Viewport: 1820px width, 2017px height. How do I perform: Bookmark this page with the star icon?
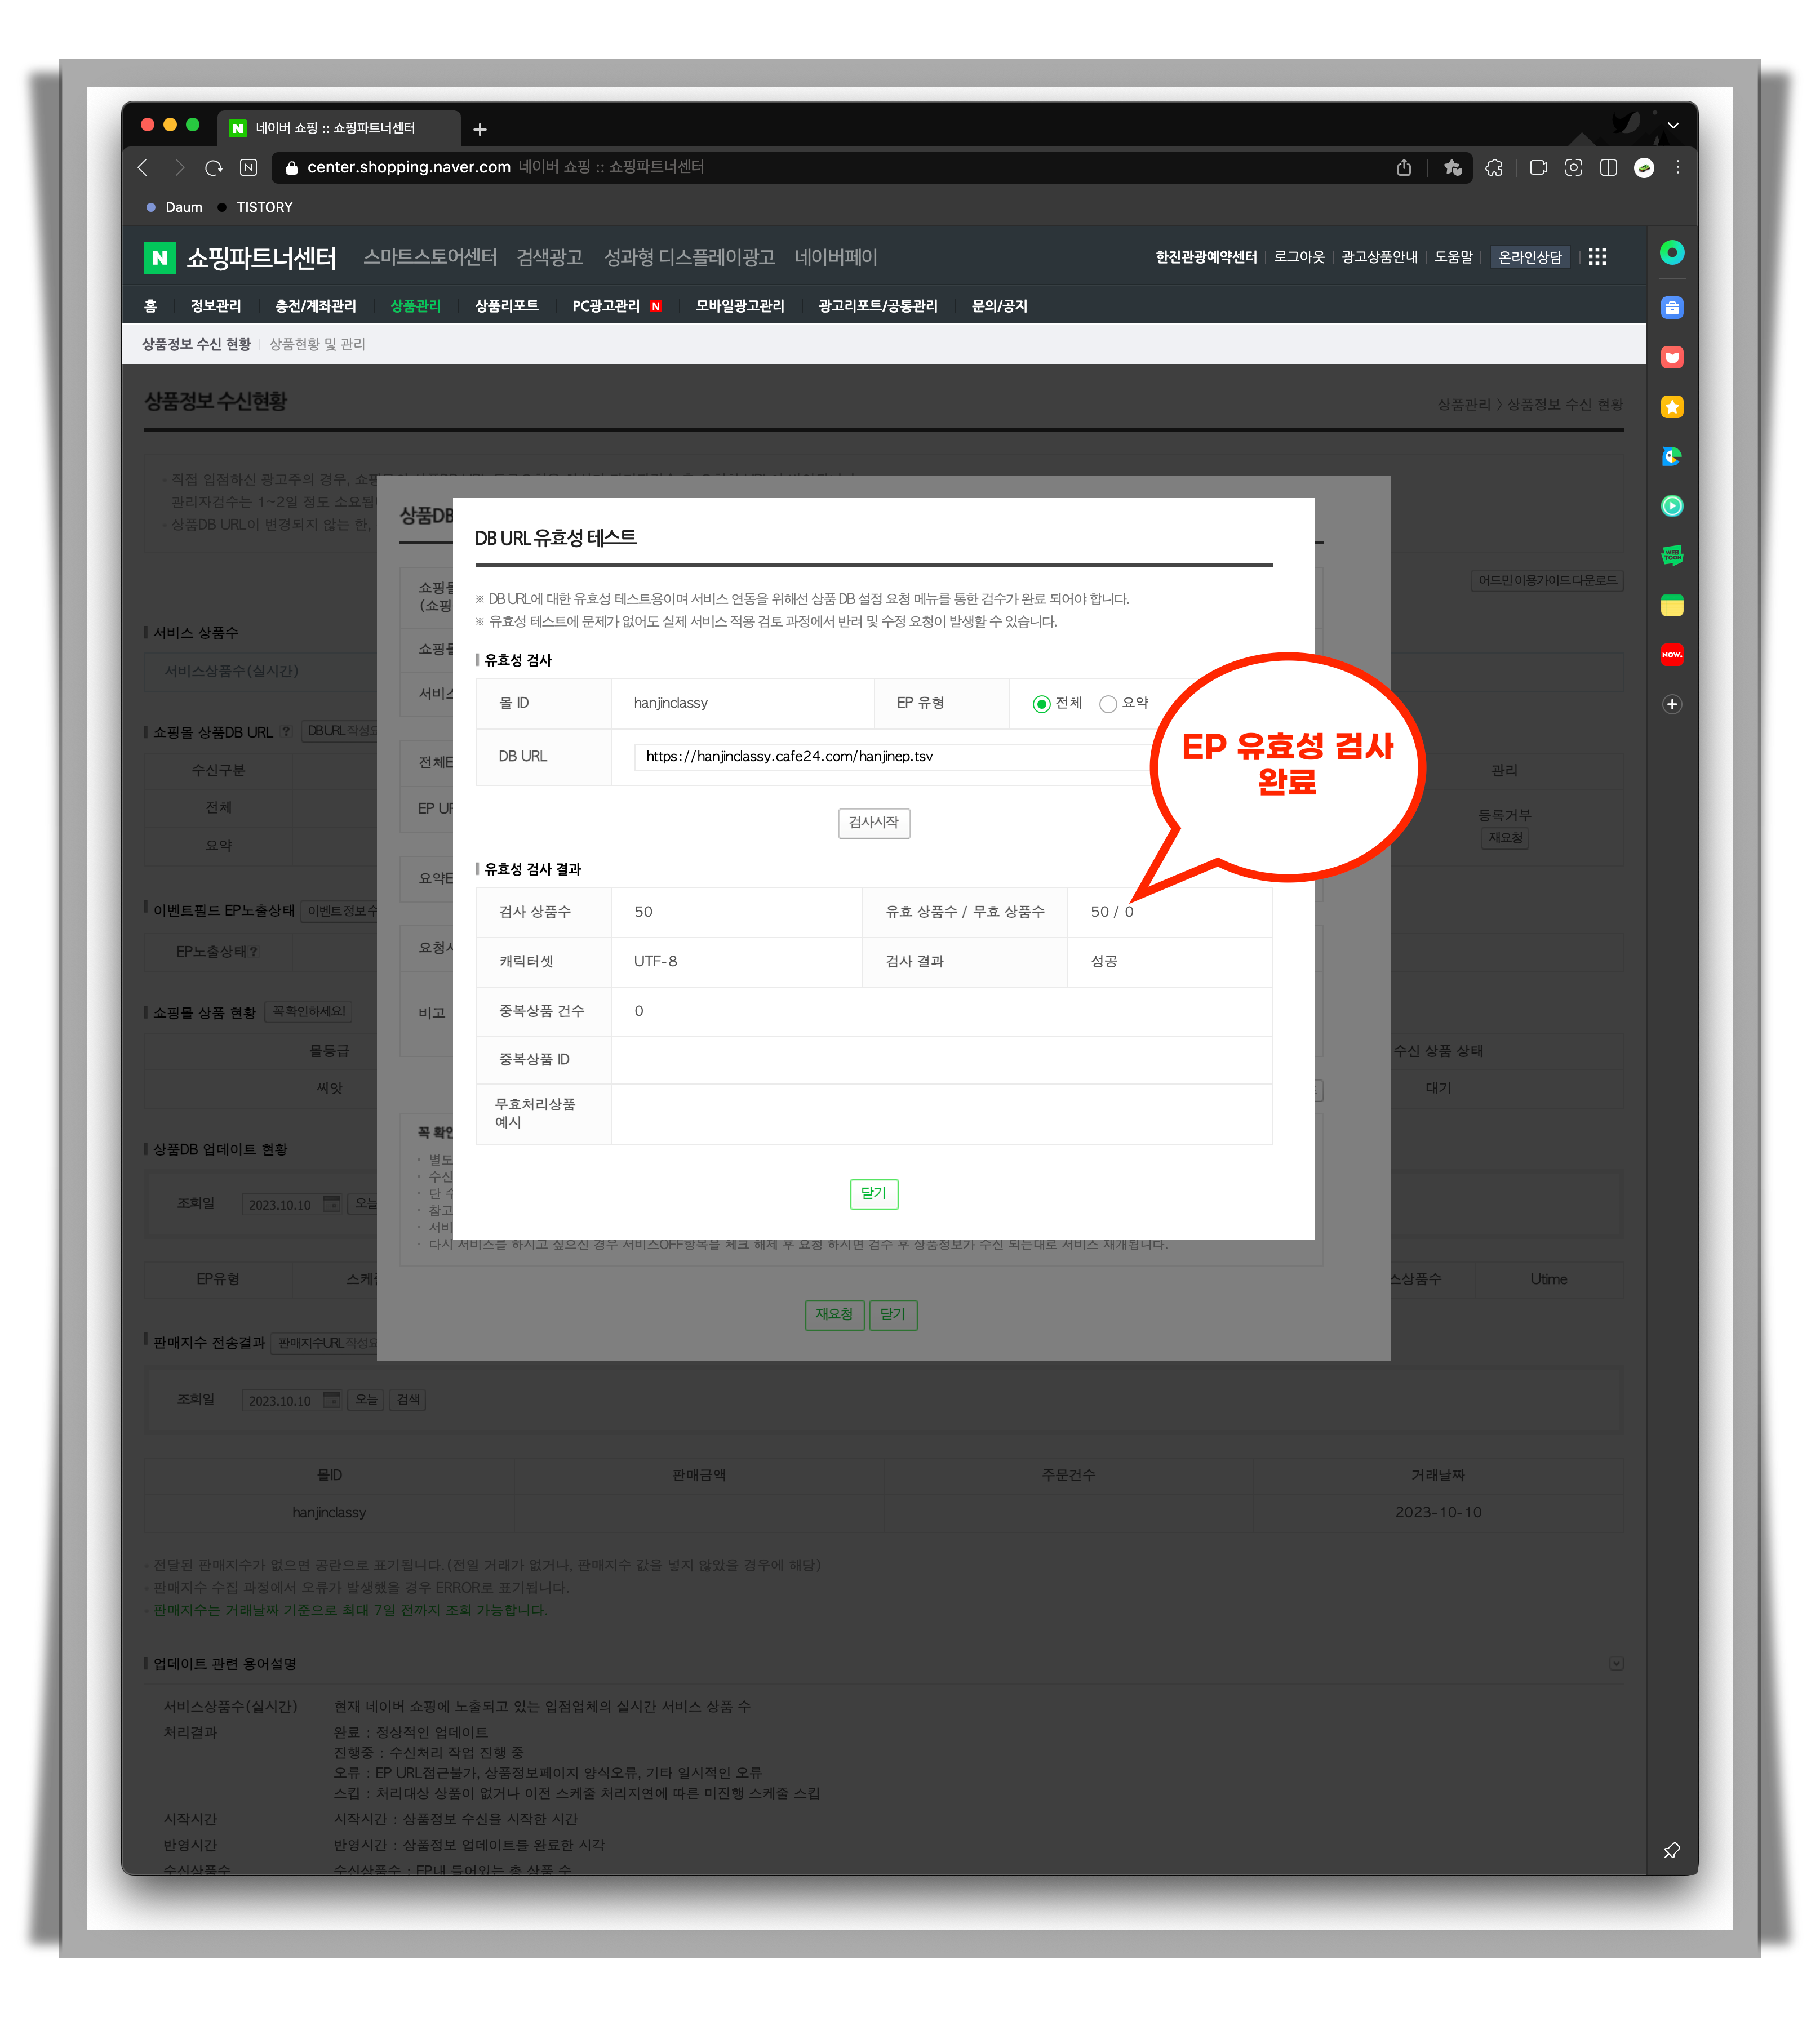pos(1453,167)
